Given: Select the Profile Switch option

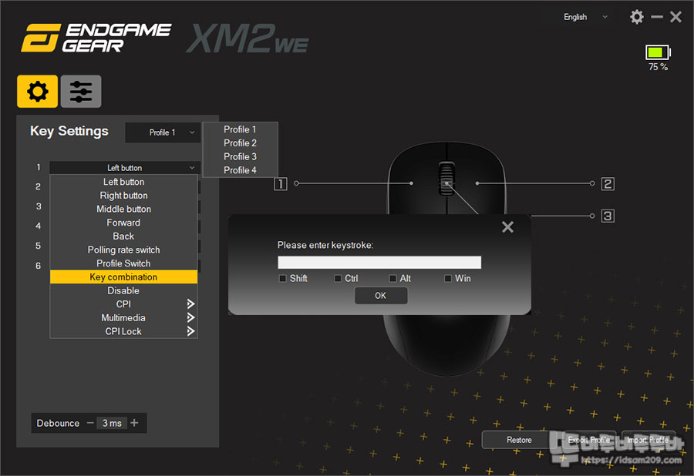Looking at the screenshot, I should pyautogui.click(x=123, y=263).
